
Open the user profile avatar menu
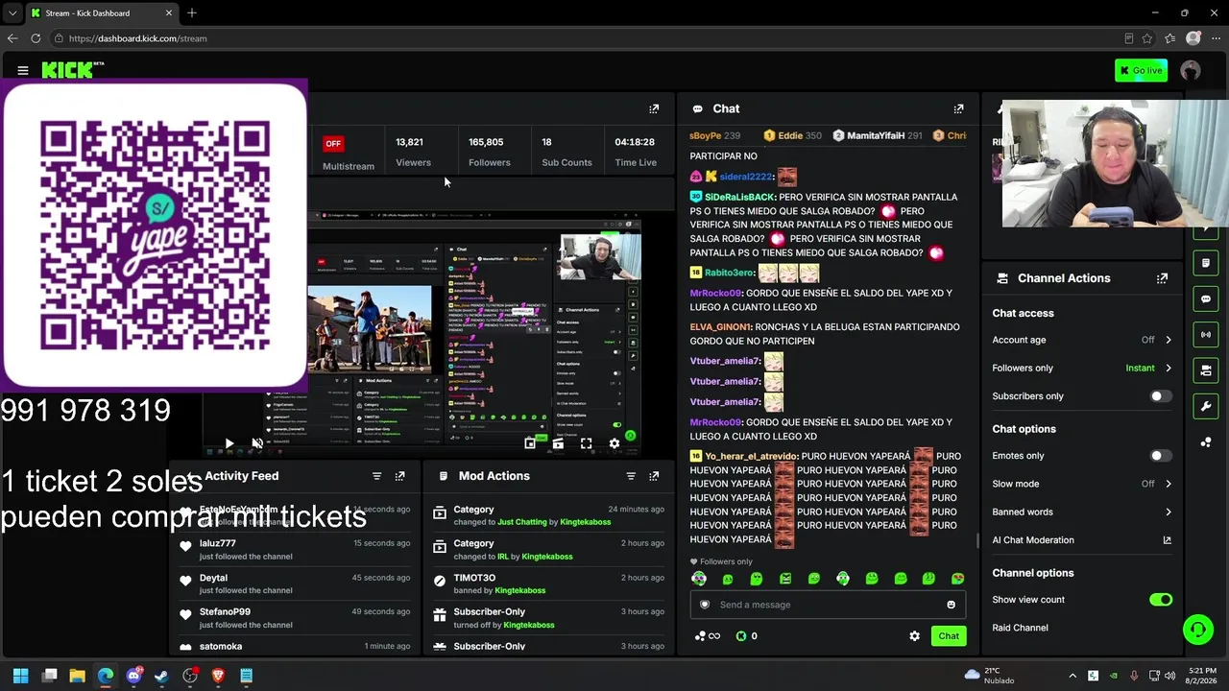pyautogui.click(x=1191, y=70)
